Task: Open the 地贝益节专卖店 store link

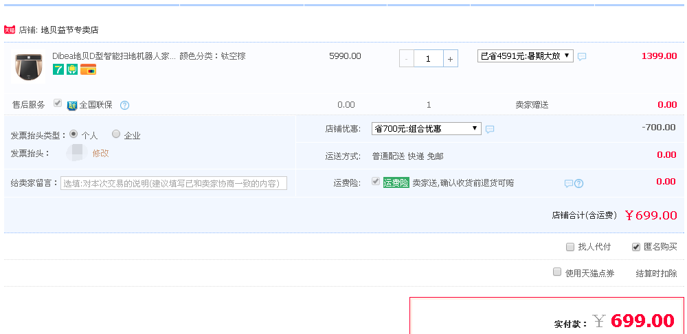Action: coord(69,30)
